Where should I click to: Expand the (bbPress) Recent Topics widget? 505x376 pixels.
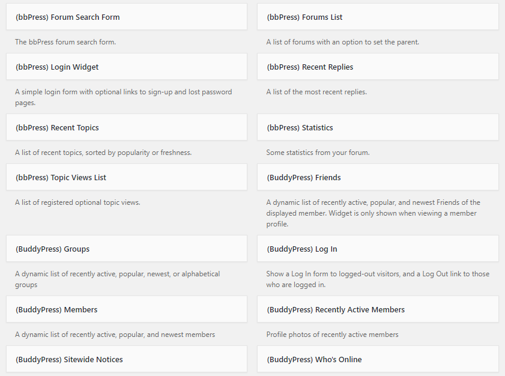click(127, 127)
